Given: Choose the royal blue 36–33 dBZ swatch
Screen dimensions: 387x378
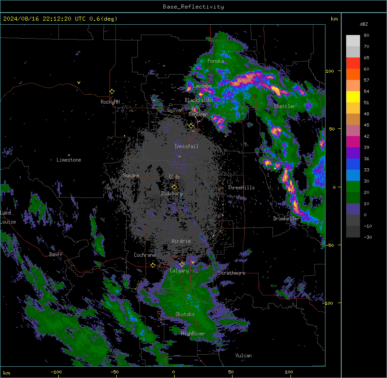Looking at the screenshot, I should pos(353,164).
